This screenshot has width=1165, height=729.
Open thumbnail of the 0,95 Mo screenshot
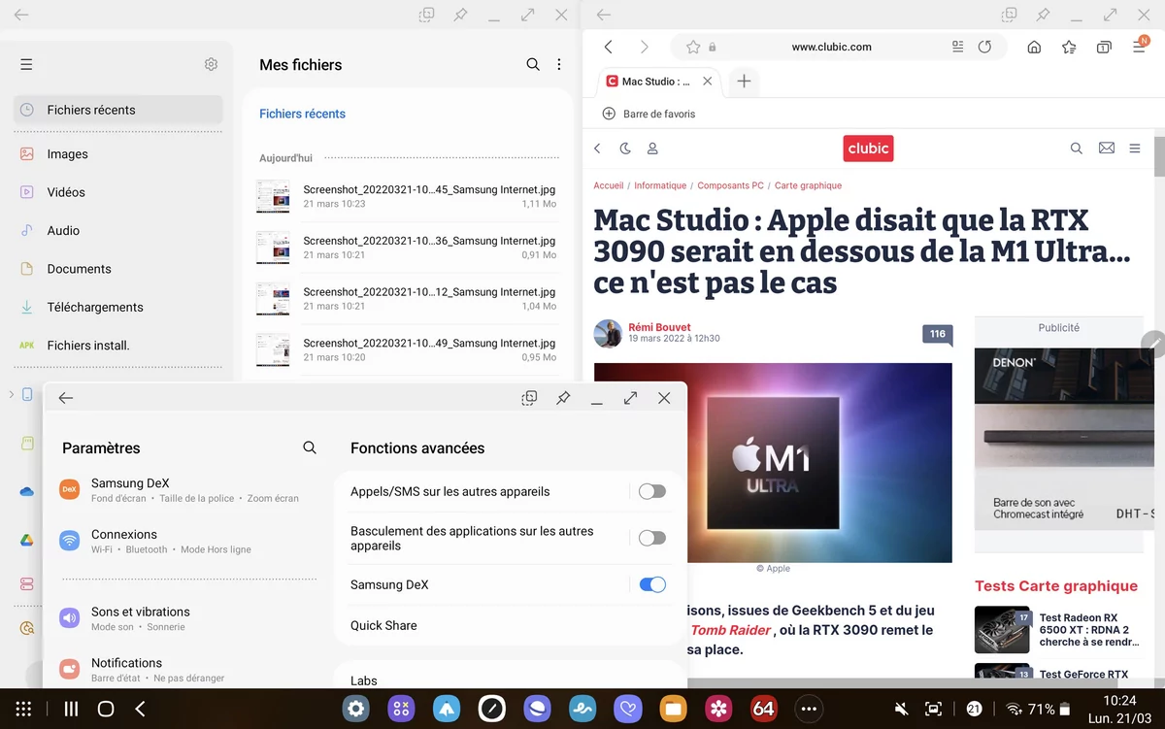tap(273, 349)
